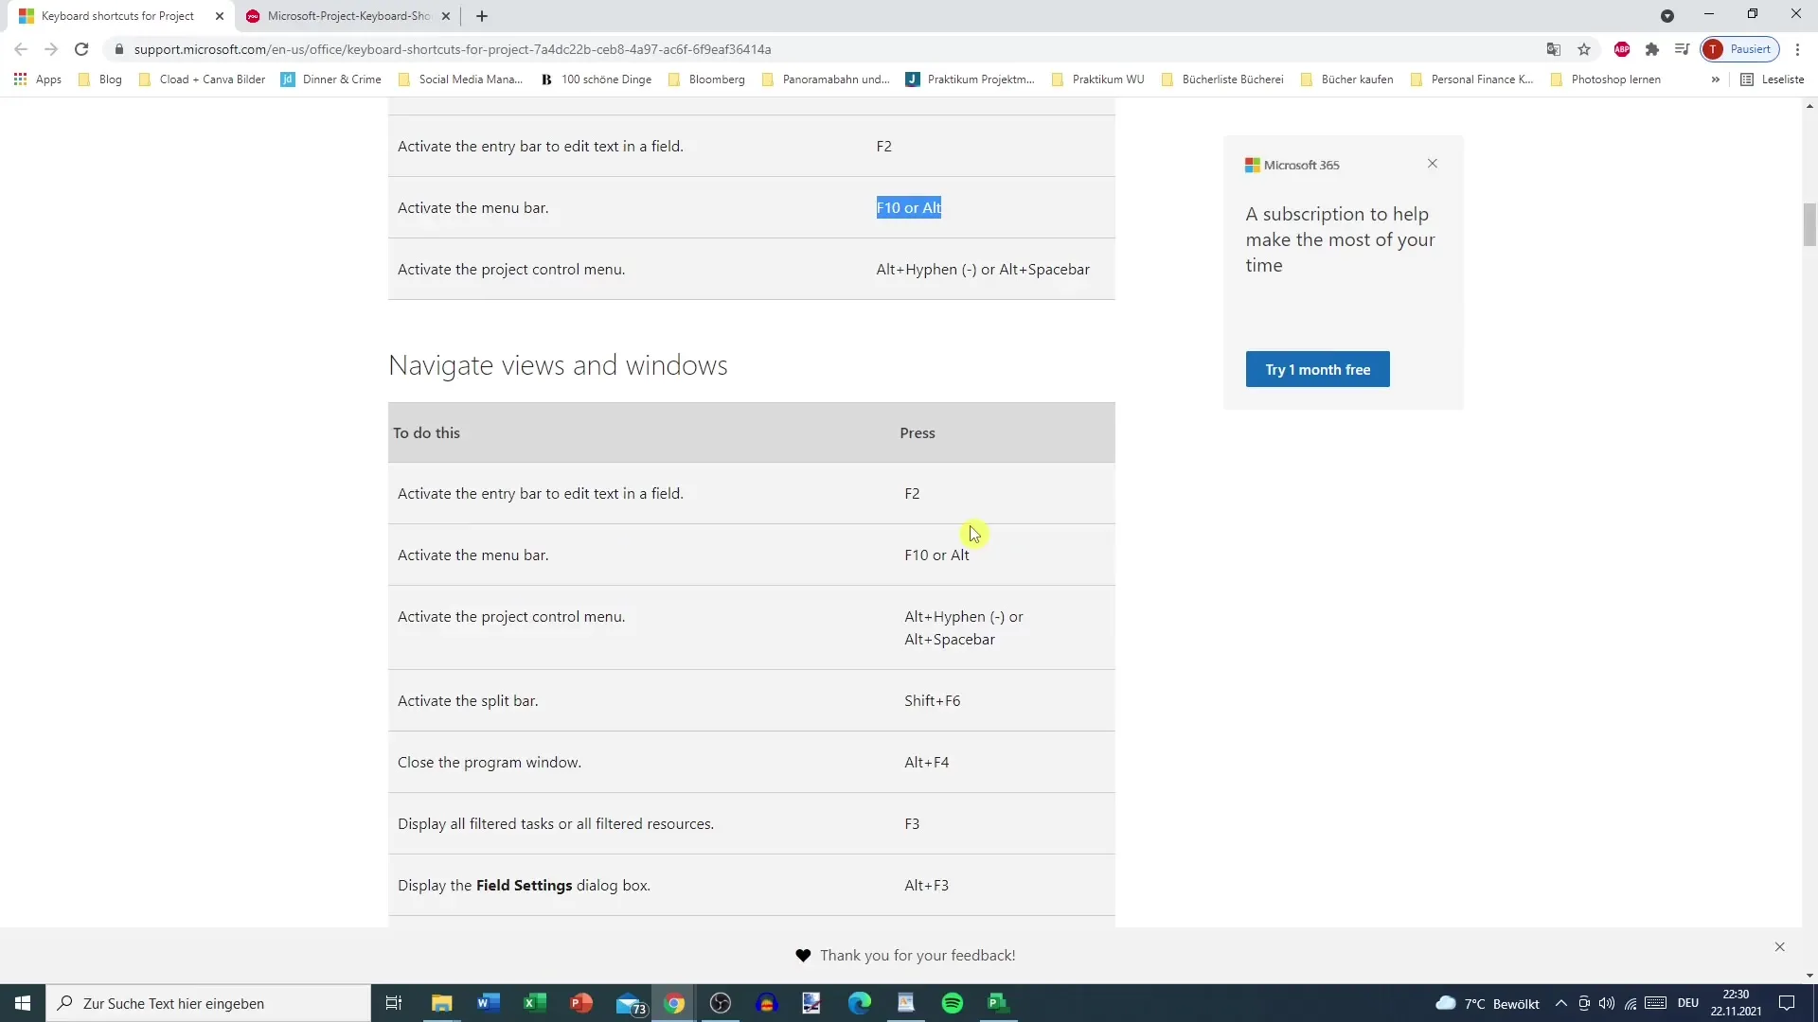Click the Close the program window text
This screenshot has width=1818, height=1022.
click(490, 762)
